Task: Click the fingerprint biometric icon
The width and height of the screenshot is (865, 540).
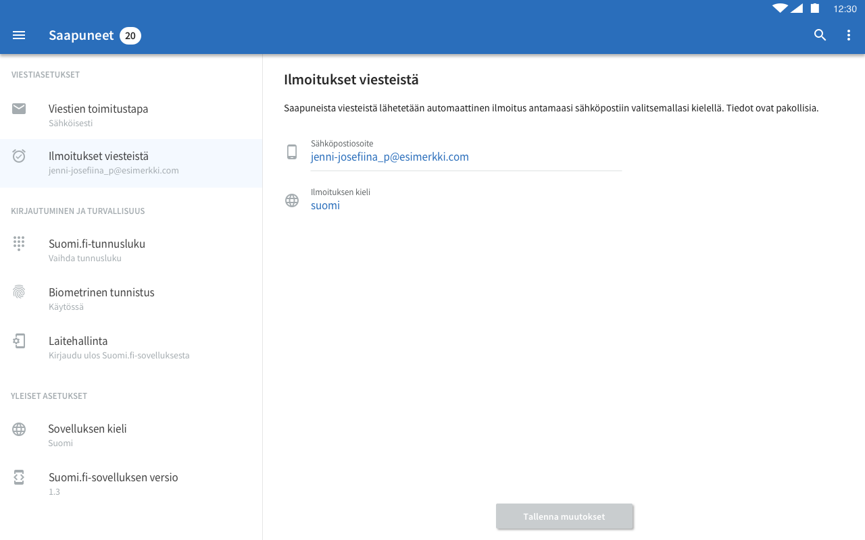Action: (19, 292)
